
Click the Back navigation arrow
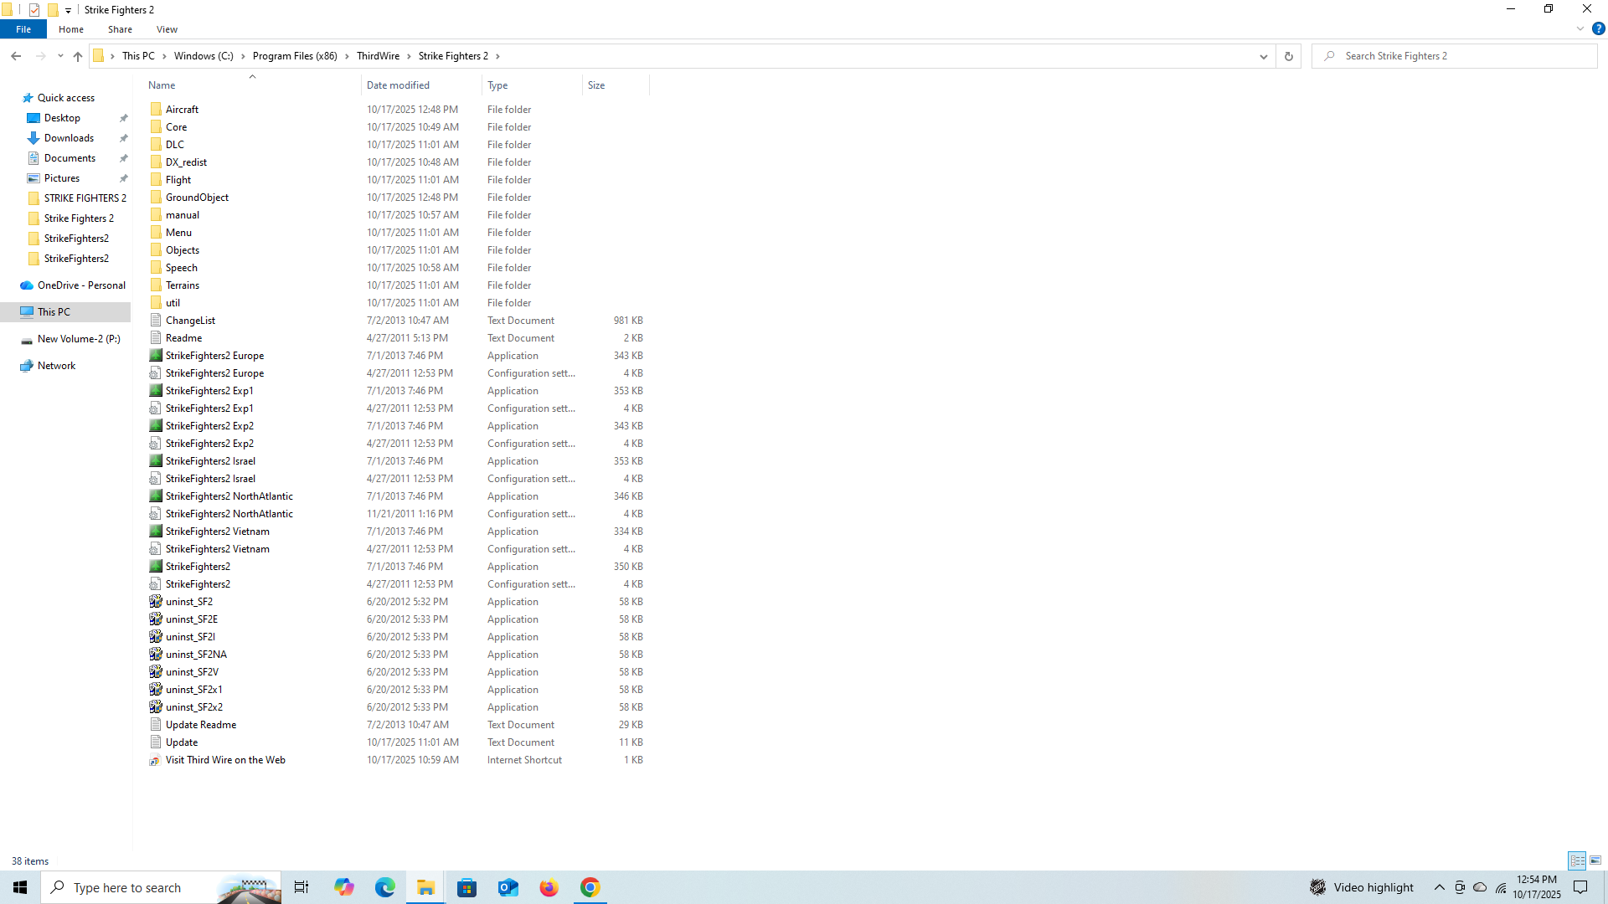pyautogui.click(x=16, y=56)
